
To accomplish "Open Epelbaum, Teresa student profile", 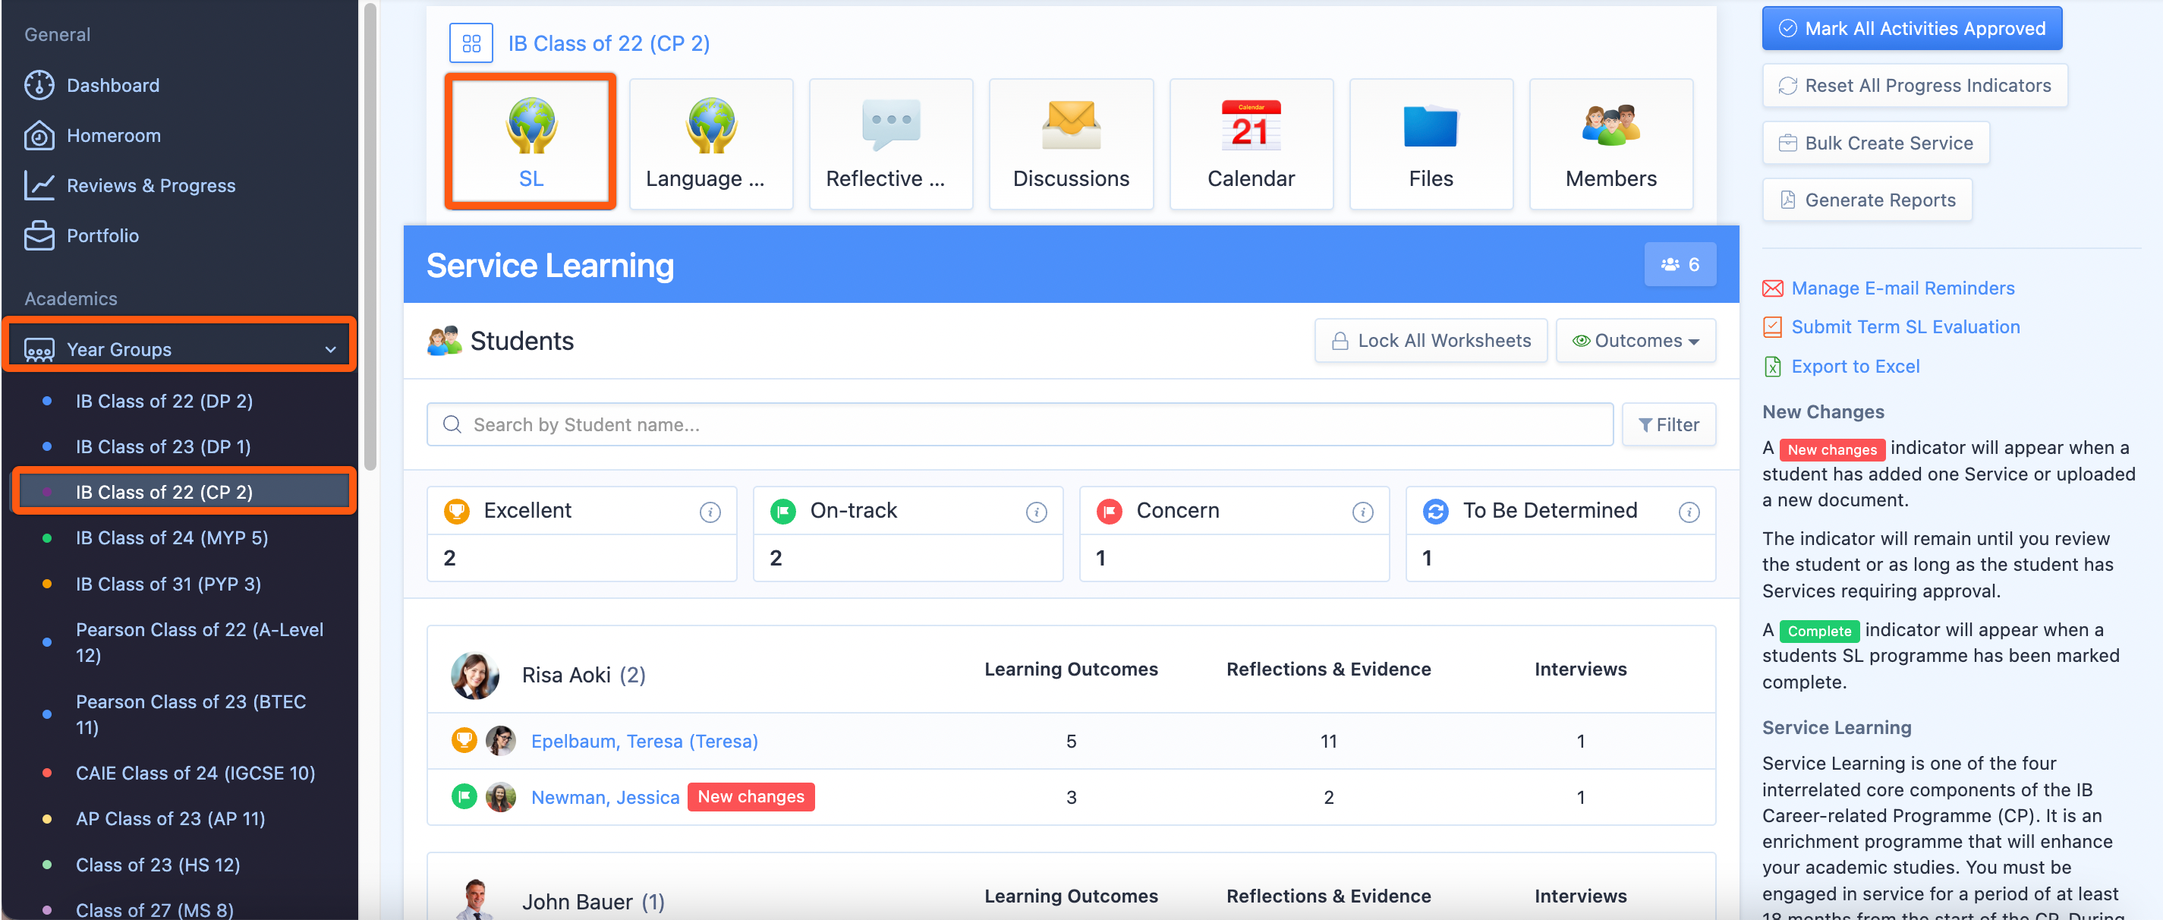I will (644, 741).
